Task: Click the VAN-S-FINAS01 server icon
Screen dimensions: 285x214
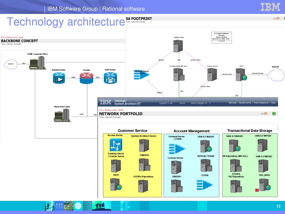Action: 206,146
